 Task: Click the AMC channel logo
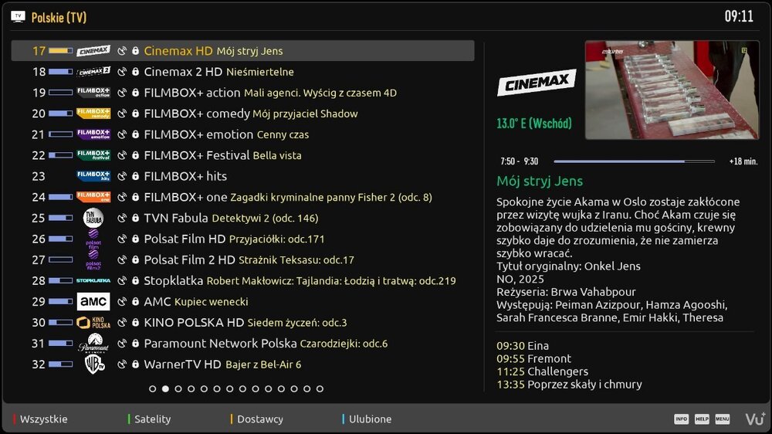pyautogui.click(x=93, y=301)
